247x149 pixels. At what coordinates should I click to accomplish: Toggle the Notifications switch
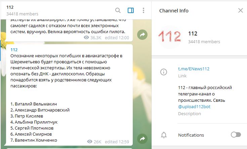tap(236, 135)
